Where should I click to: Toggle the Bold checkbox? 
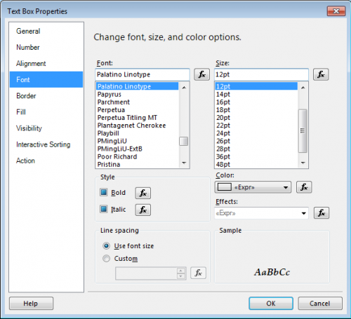(x=104, y=192)
